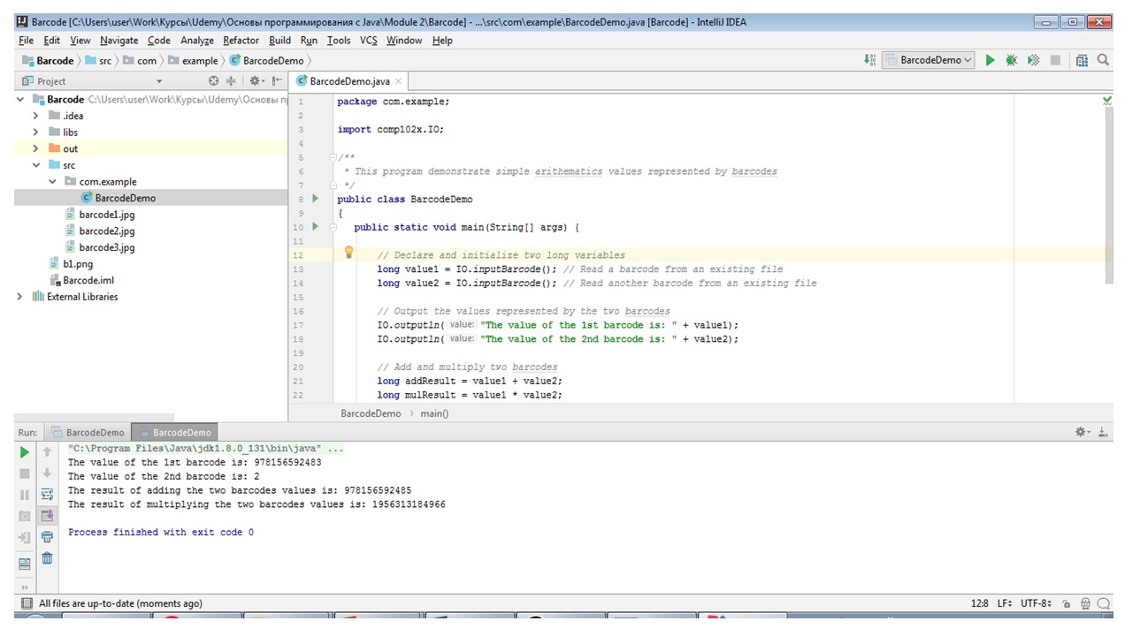
Task: Click the Build Project icon
Action: 871,60
